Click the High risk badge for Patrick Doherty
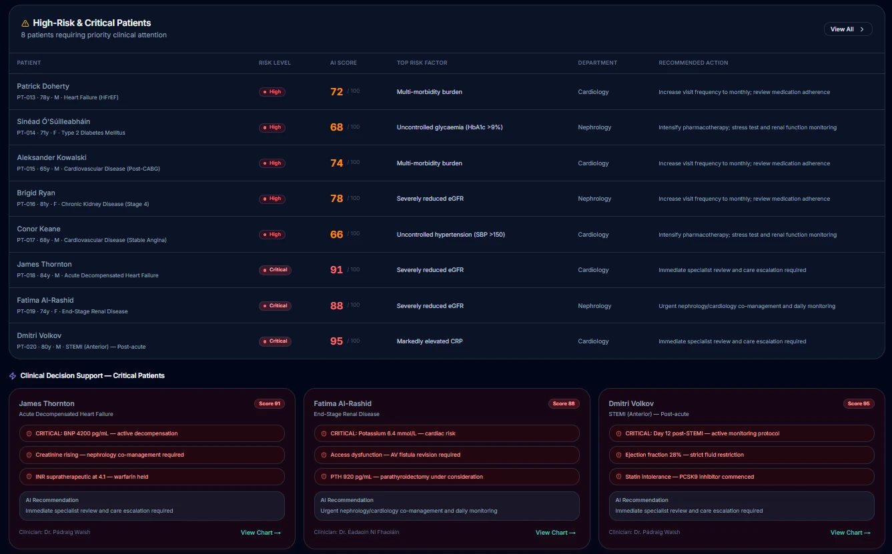 pyautogui.click(x=272, y=92)
